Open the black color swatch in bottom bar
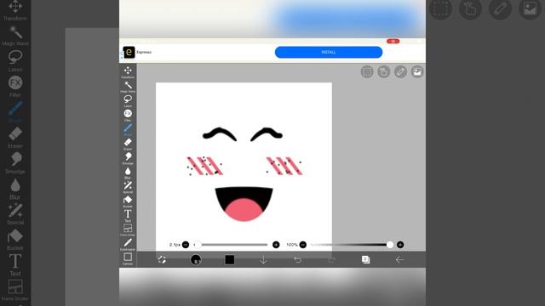Viewport: 545px width, 306px height. point(229,259)
